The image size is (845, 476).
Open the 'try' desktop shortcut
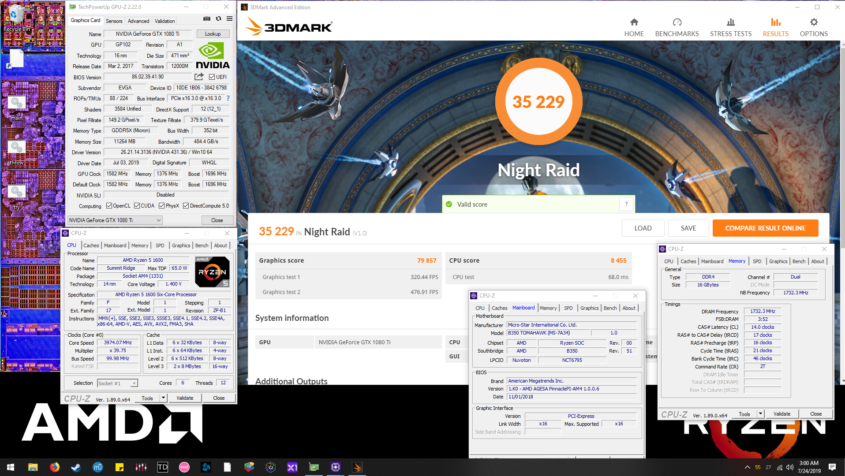point(16,197)
